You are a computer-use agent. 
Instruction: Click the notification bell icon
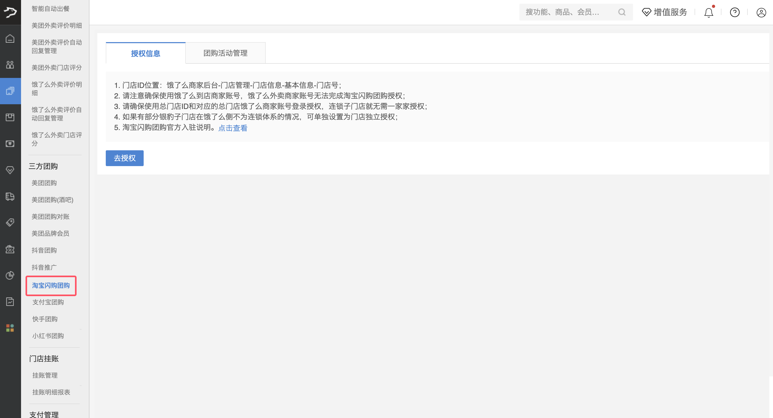[x=709, y=12]
